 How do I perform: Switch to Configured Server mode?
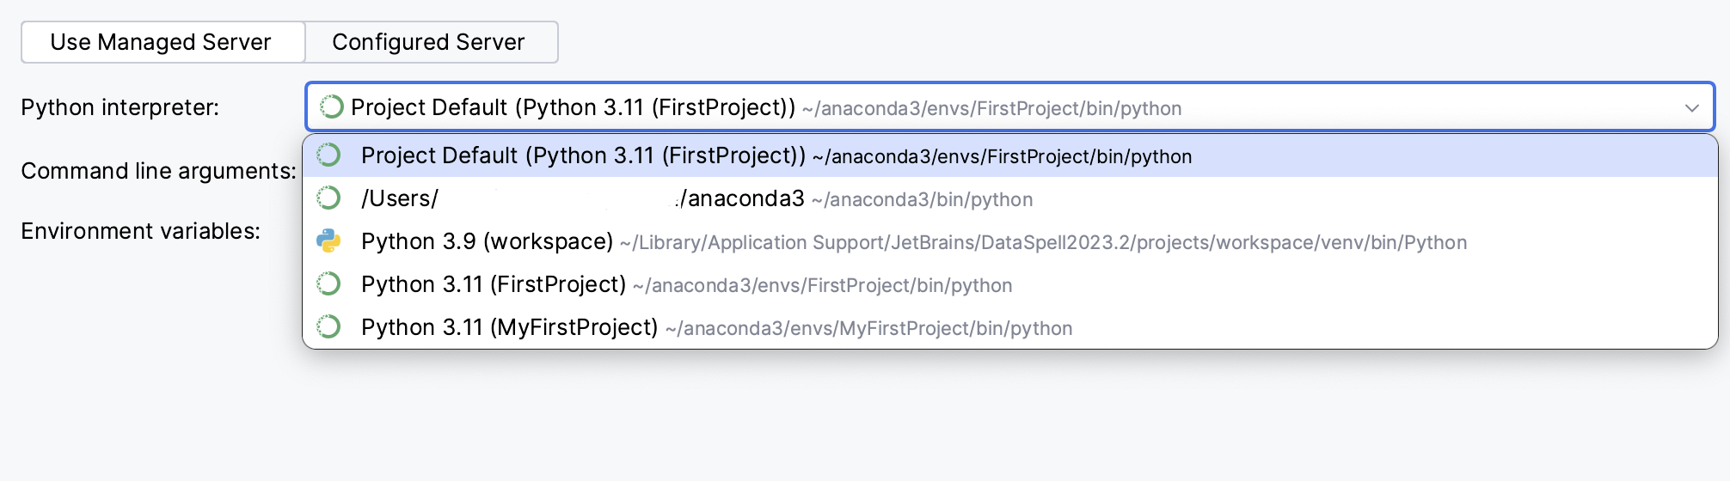[x=428, y=42]
